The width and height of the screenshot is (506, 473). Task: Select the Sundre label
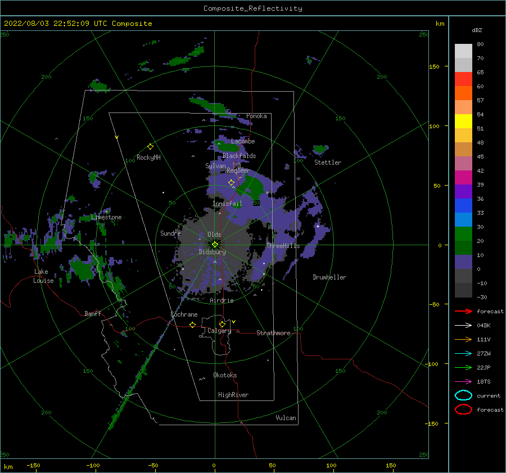point(170,233)
